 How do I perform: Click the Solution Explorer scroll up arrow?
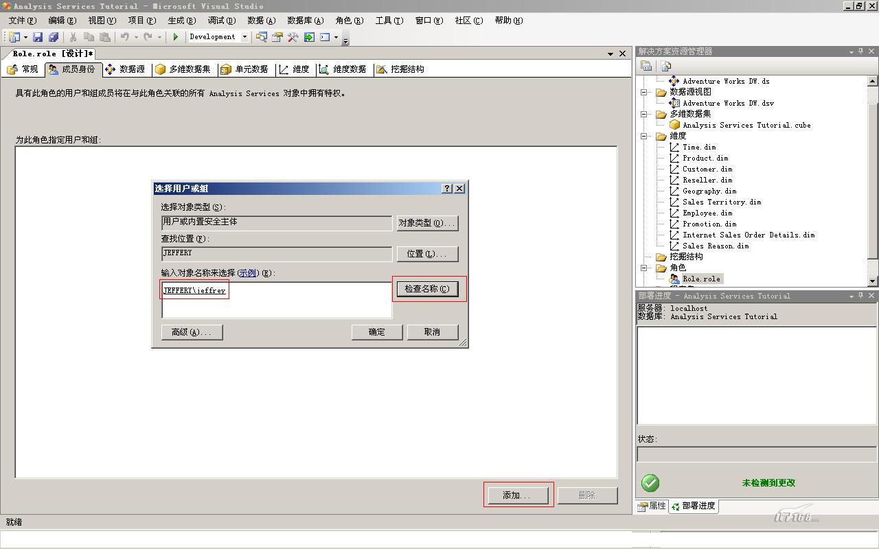pyautogui.click(x=873, y=81)
